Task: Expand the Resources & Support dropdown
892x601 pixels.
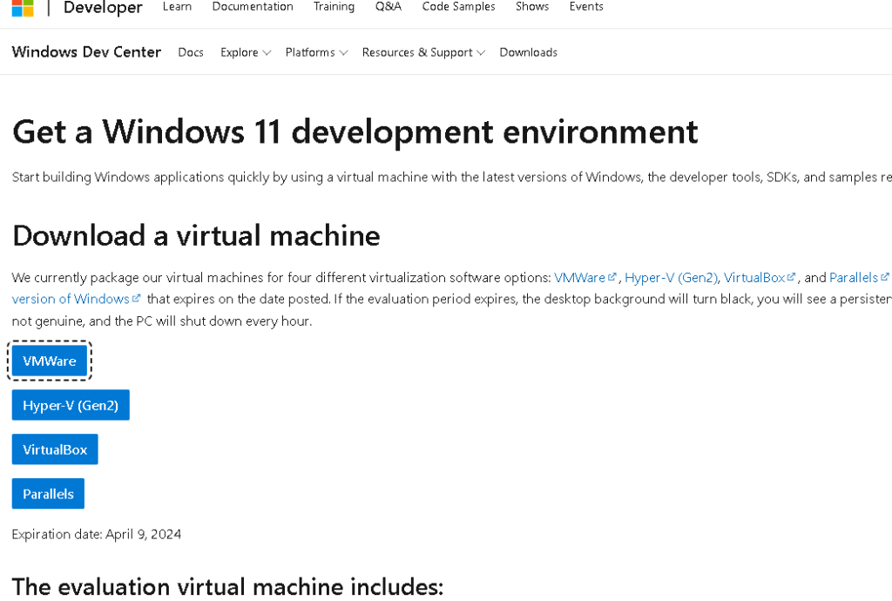Action: point(423,52)
